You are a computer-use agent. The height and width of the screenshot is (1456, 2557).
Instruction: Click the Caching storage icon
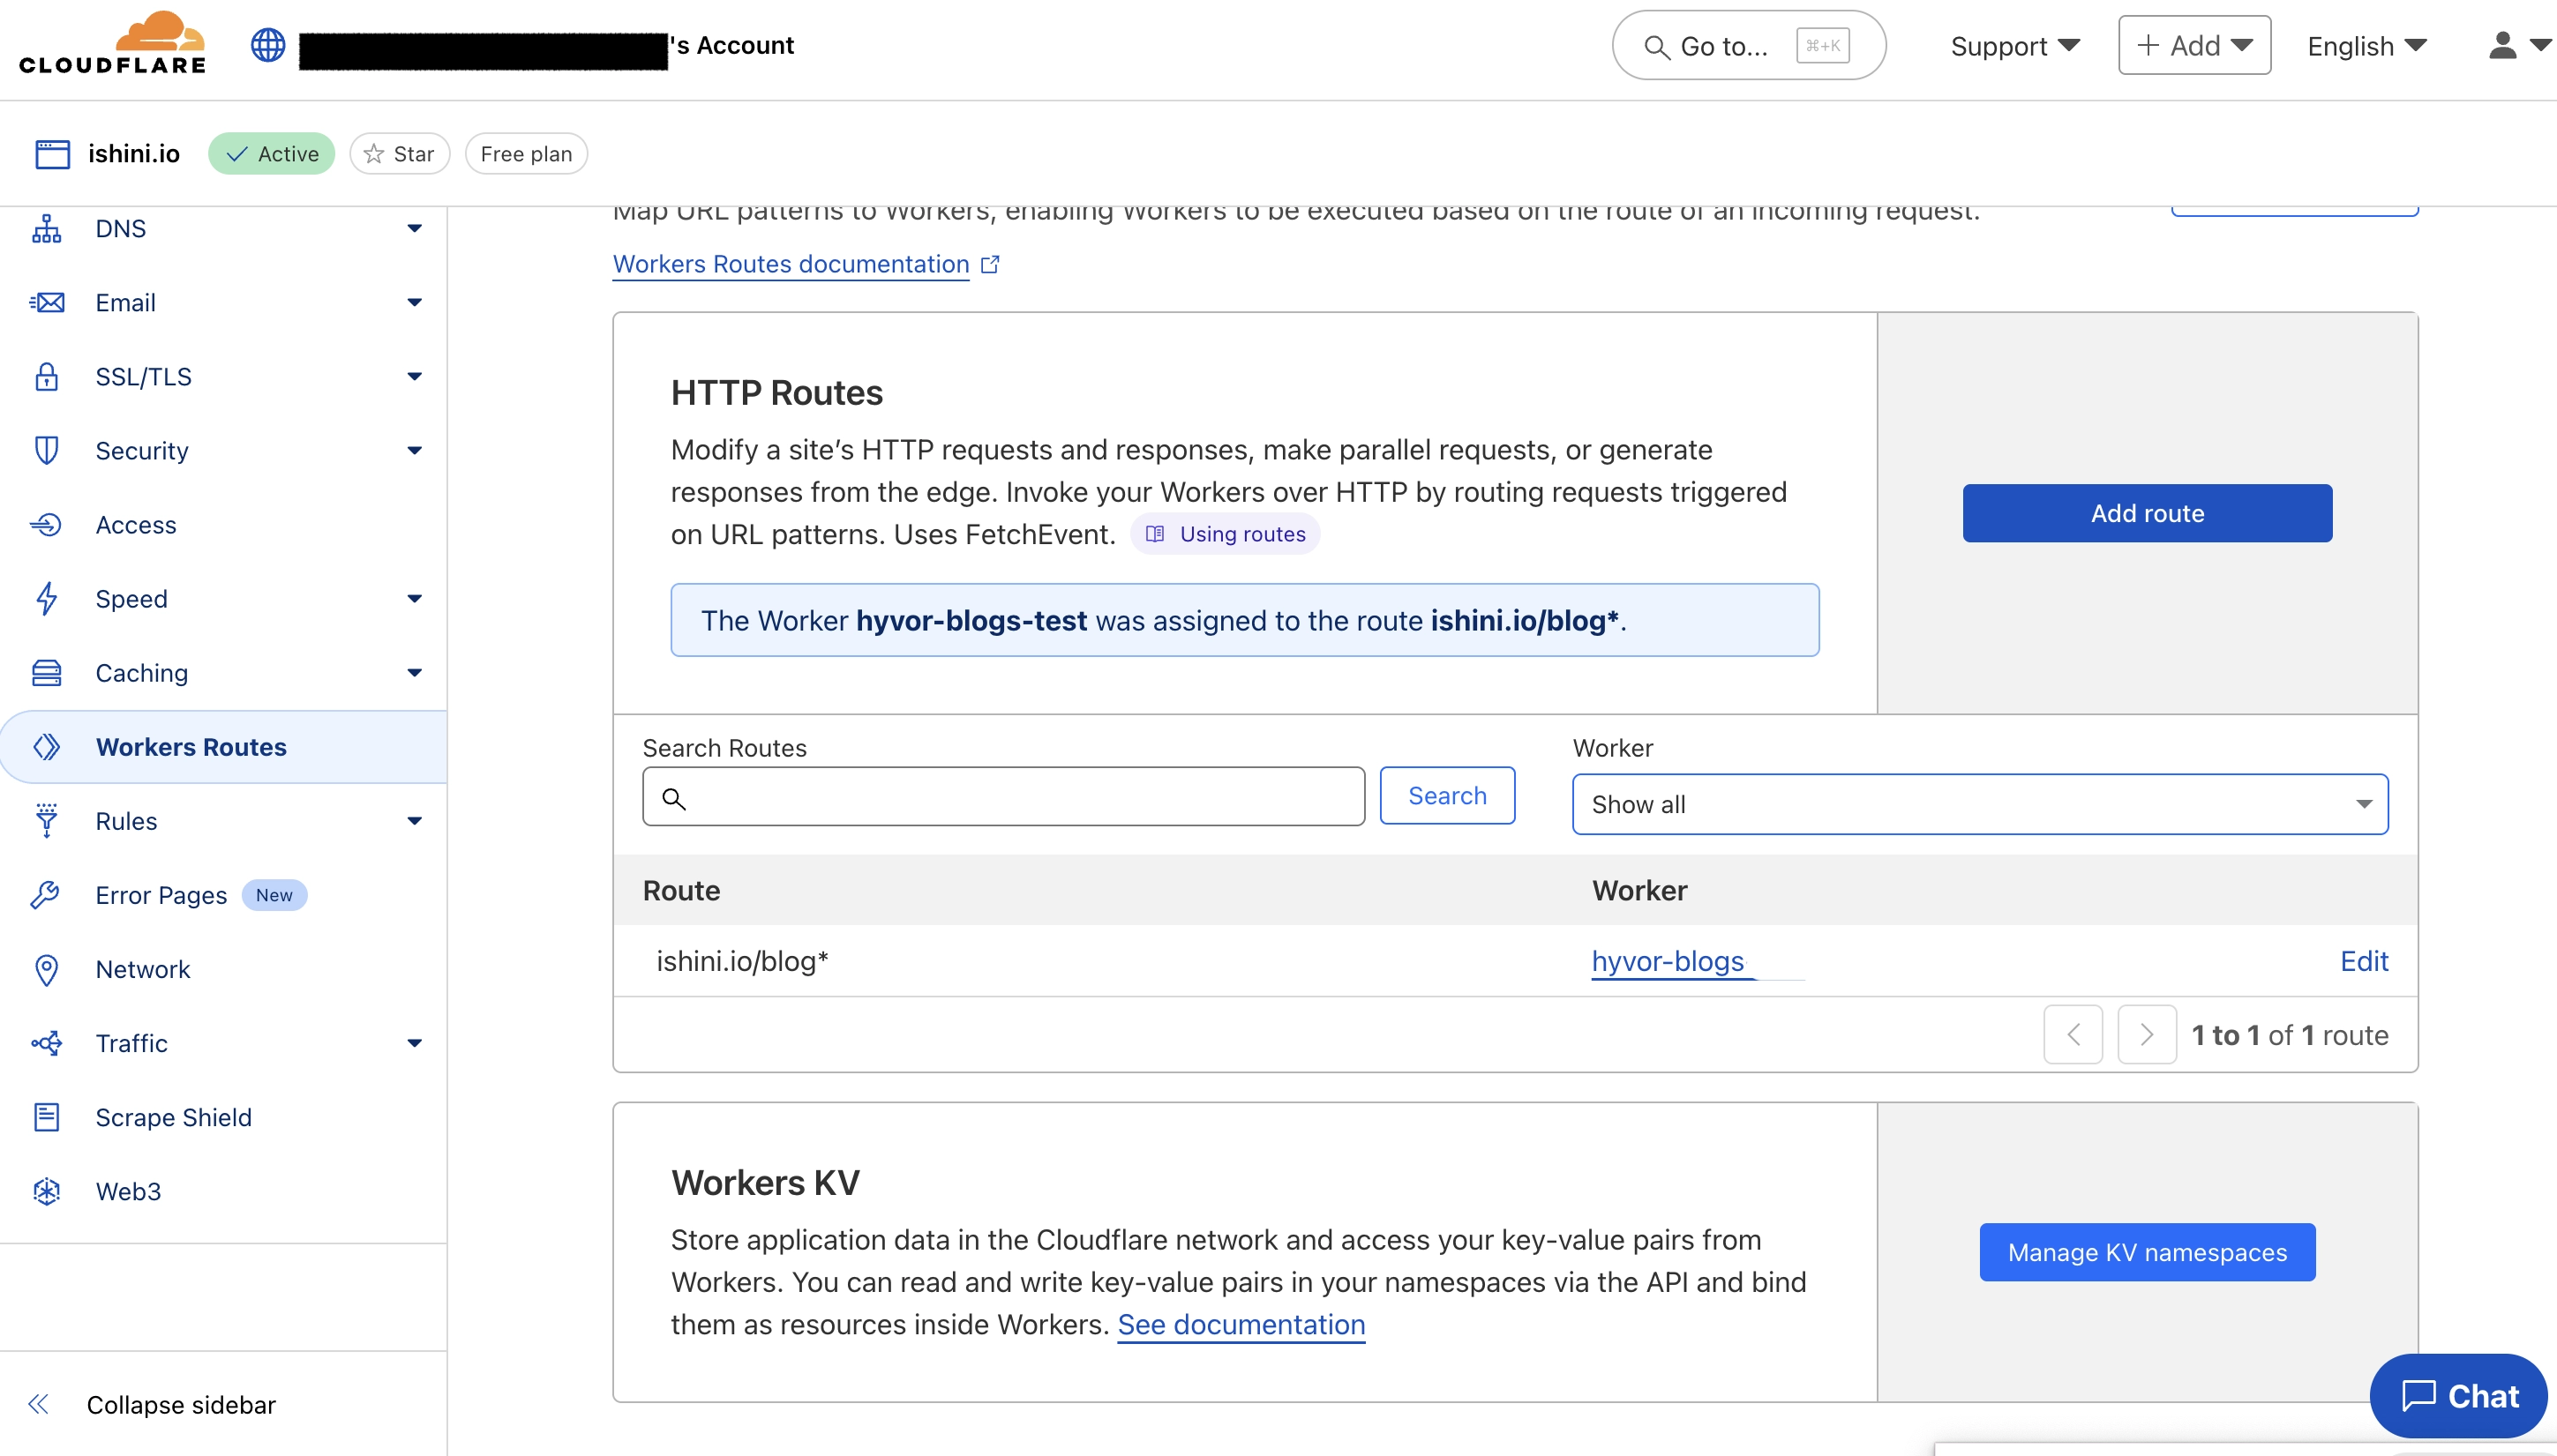tap(47, 672)
